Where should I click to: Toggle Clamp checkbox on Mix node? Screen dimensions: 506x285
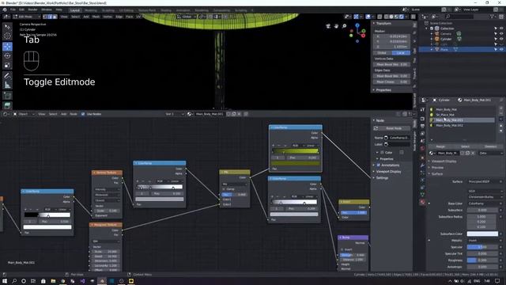(224, 189)
